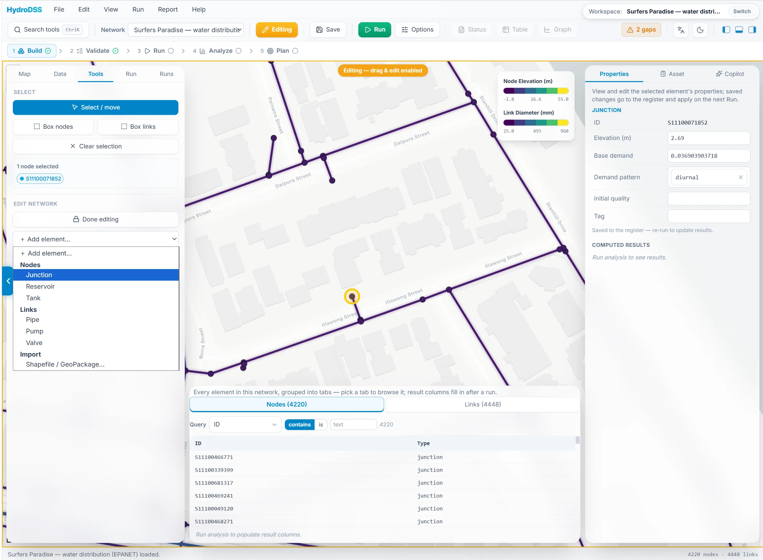Open the Report menu
This screenshot has width=763, height=560.
(x=167, y=9)
